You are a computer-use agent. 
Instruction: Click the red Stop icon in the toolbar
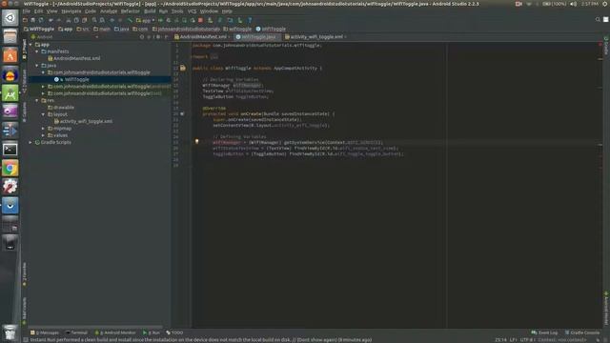click(x=200, y=20)
